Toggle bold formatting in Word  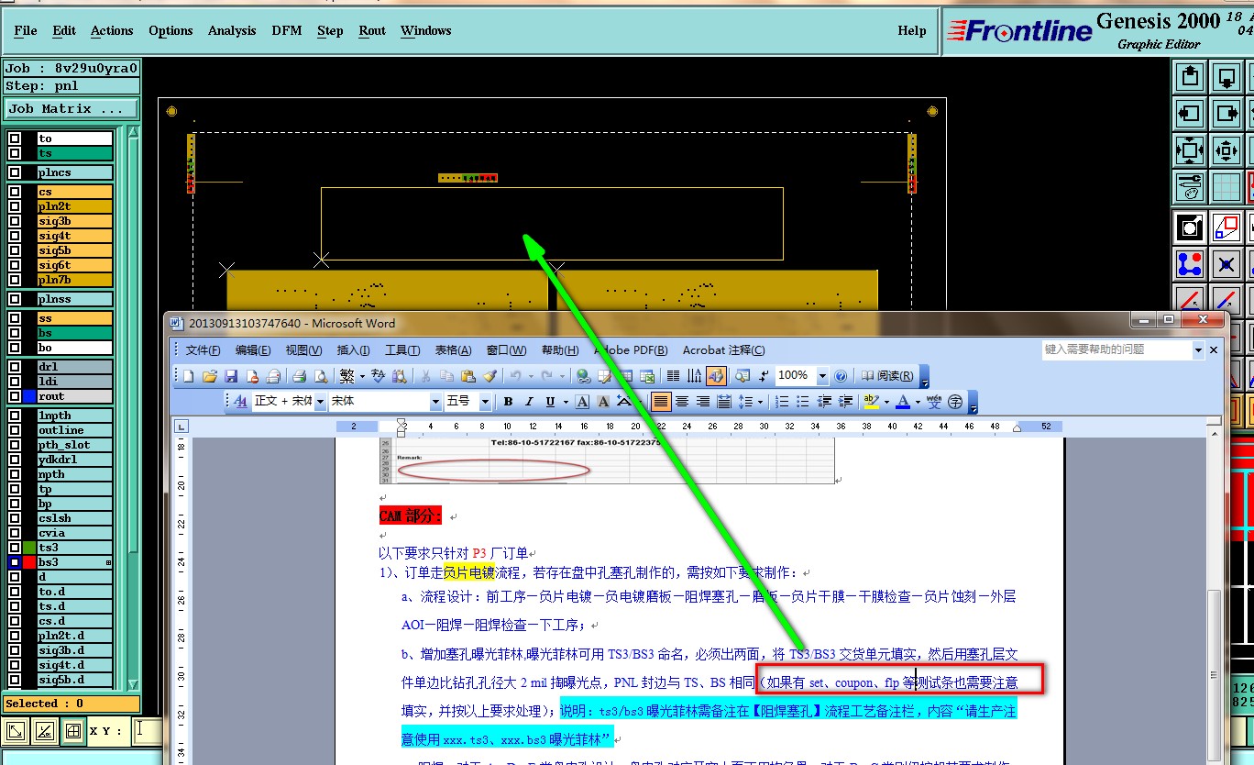(508, 402)
